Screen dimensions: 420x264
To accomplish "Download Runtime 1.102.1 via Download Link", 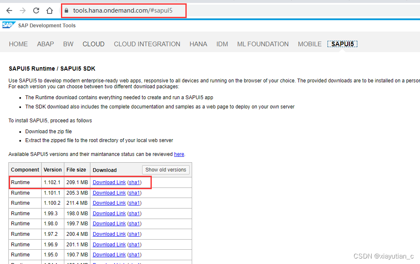I will [x=109, y=182].
